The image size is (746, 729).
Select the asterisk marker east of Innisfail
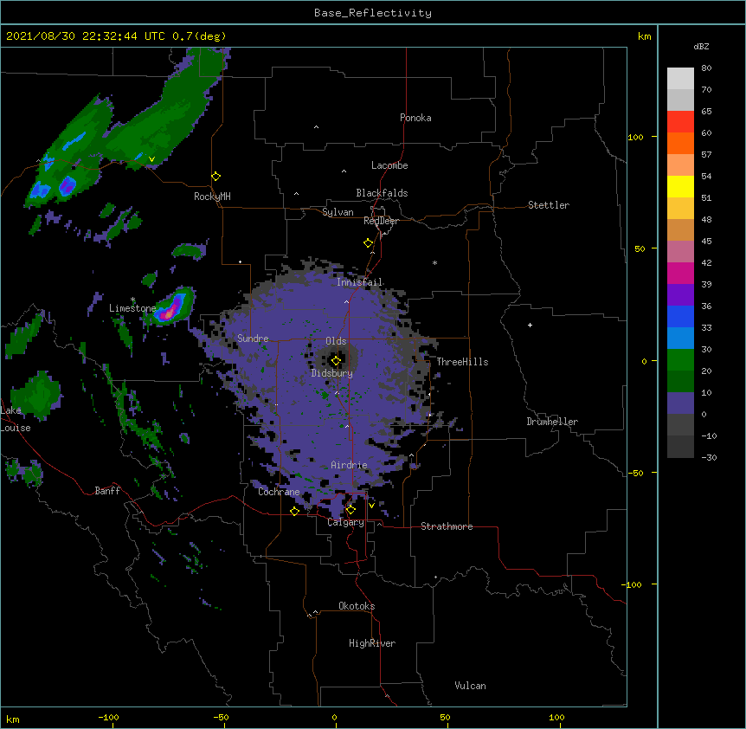click(x=434, y=263)
